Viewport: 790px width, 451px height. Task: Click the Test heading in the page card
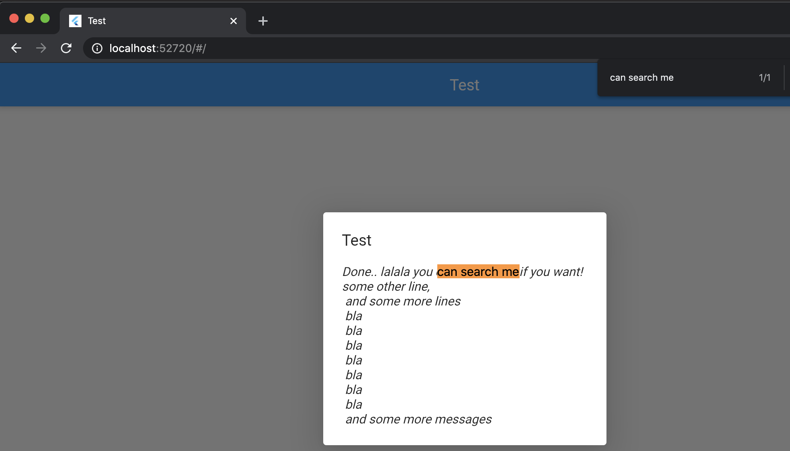pyautogui.click(x=357, y=240)
